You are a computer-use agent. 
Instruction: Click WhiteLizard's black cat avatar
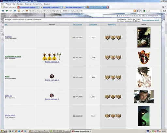coord(144,116)
